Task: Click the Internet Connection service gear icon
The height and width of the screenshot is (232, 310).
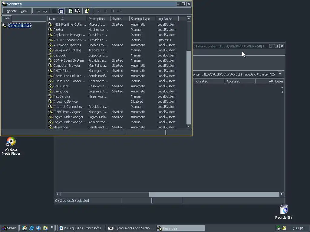Action: tap(51, 106)
